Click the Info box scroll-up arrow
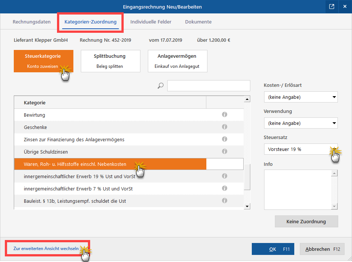Image resolution: width=352 pixels, height=262 pixels. point(334,173)
